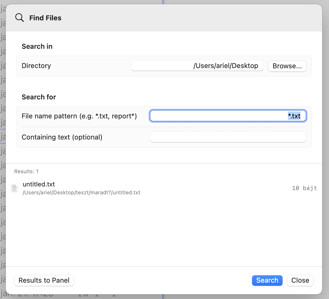Click the File name pattern input field
Image resolution: width=329 pixels, height=299 pixels.
(x=228, y=116)
